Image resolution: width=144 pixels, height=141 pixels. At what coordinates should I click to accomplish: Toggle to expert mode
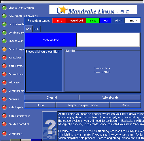click(83, 105)
